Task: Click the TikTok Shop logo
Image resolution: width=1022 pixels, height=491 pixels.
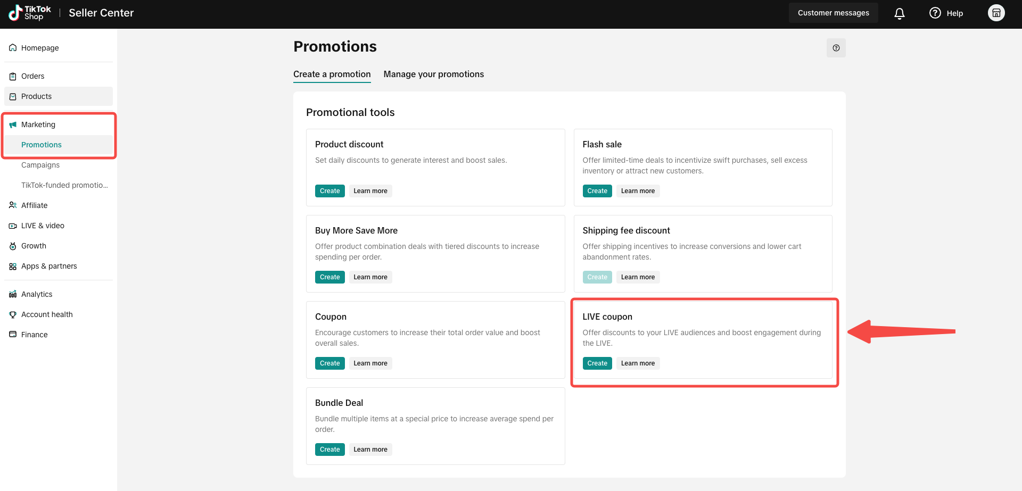Action: [30, 13]
